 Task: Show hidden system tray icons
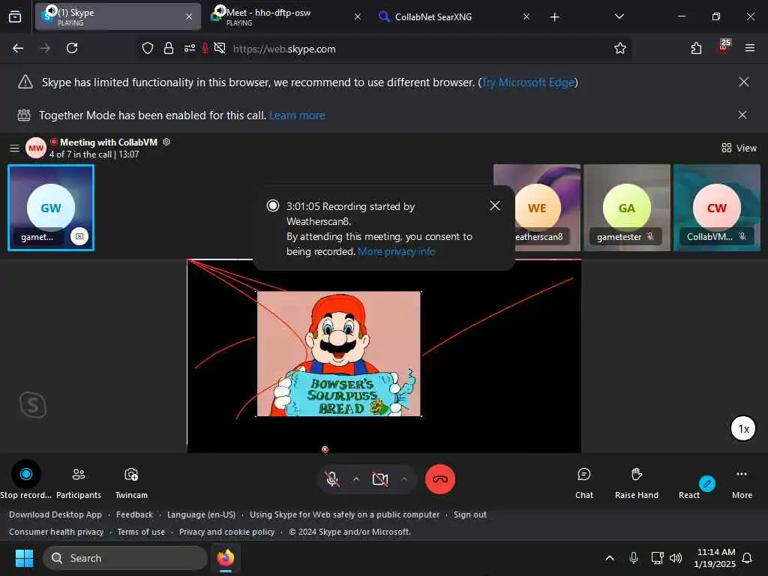pos(610,558)
